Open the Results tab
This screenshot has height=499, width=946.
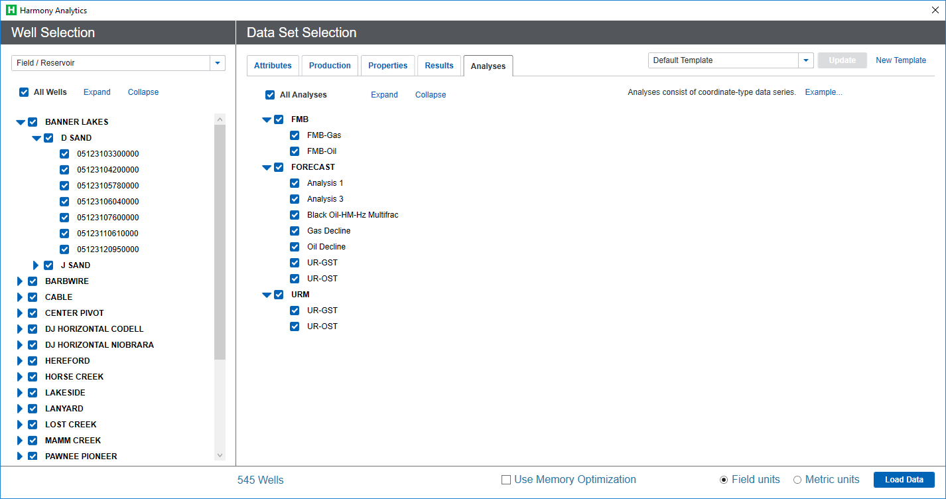(x=439, y=66)
